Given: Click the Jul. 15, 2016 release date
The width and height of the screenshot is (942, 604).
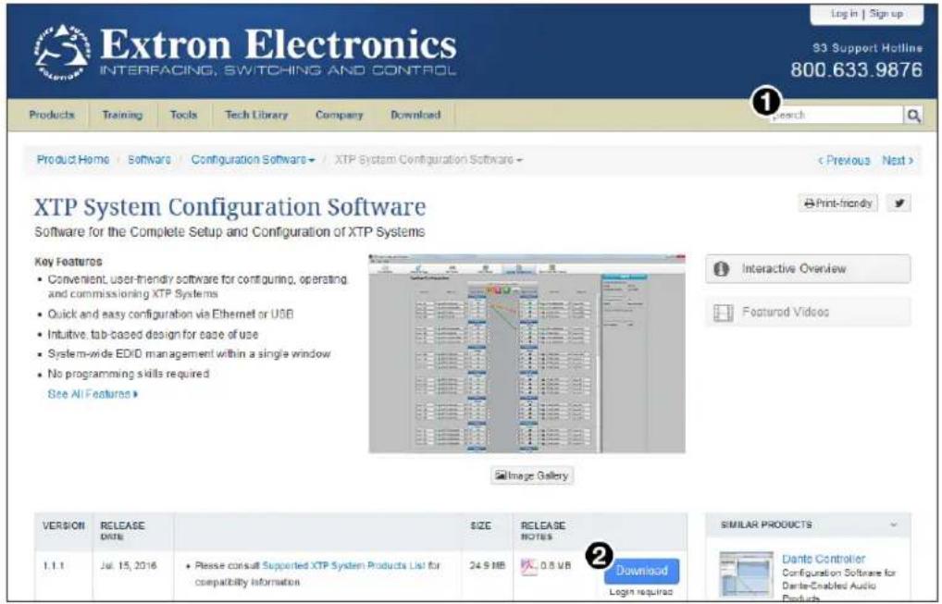Looking at the screenshot, I should [129, 565].
